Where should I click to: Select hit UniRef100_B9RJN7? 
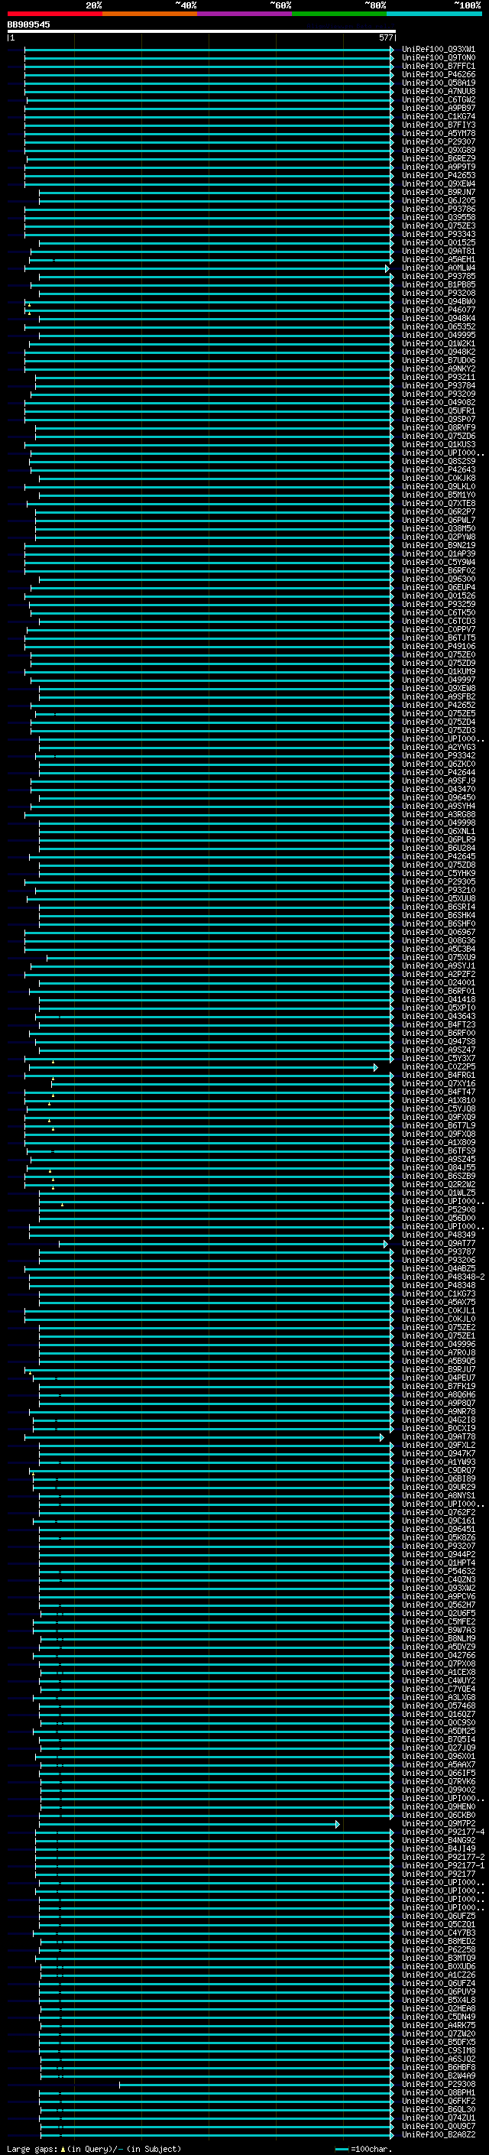439,193
